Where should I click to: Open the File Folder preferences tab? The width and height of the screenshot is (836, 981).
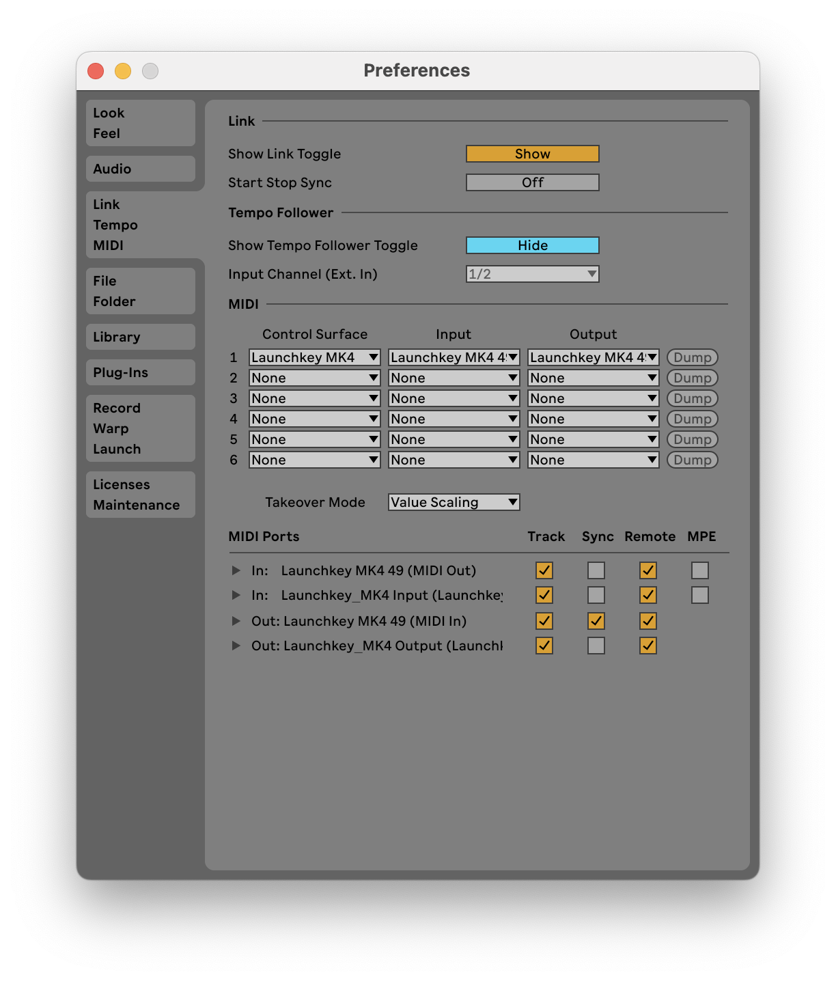141,291
